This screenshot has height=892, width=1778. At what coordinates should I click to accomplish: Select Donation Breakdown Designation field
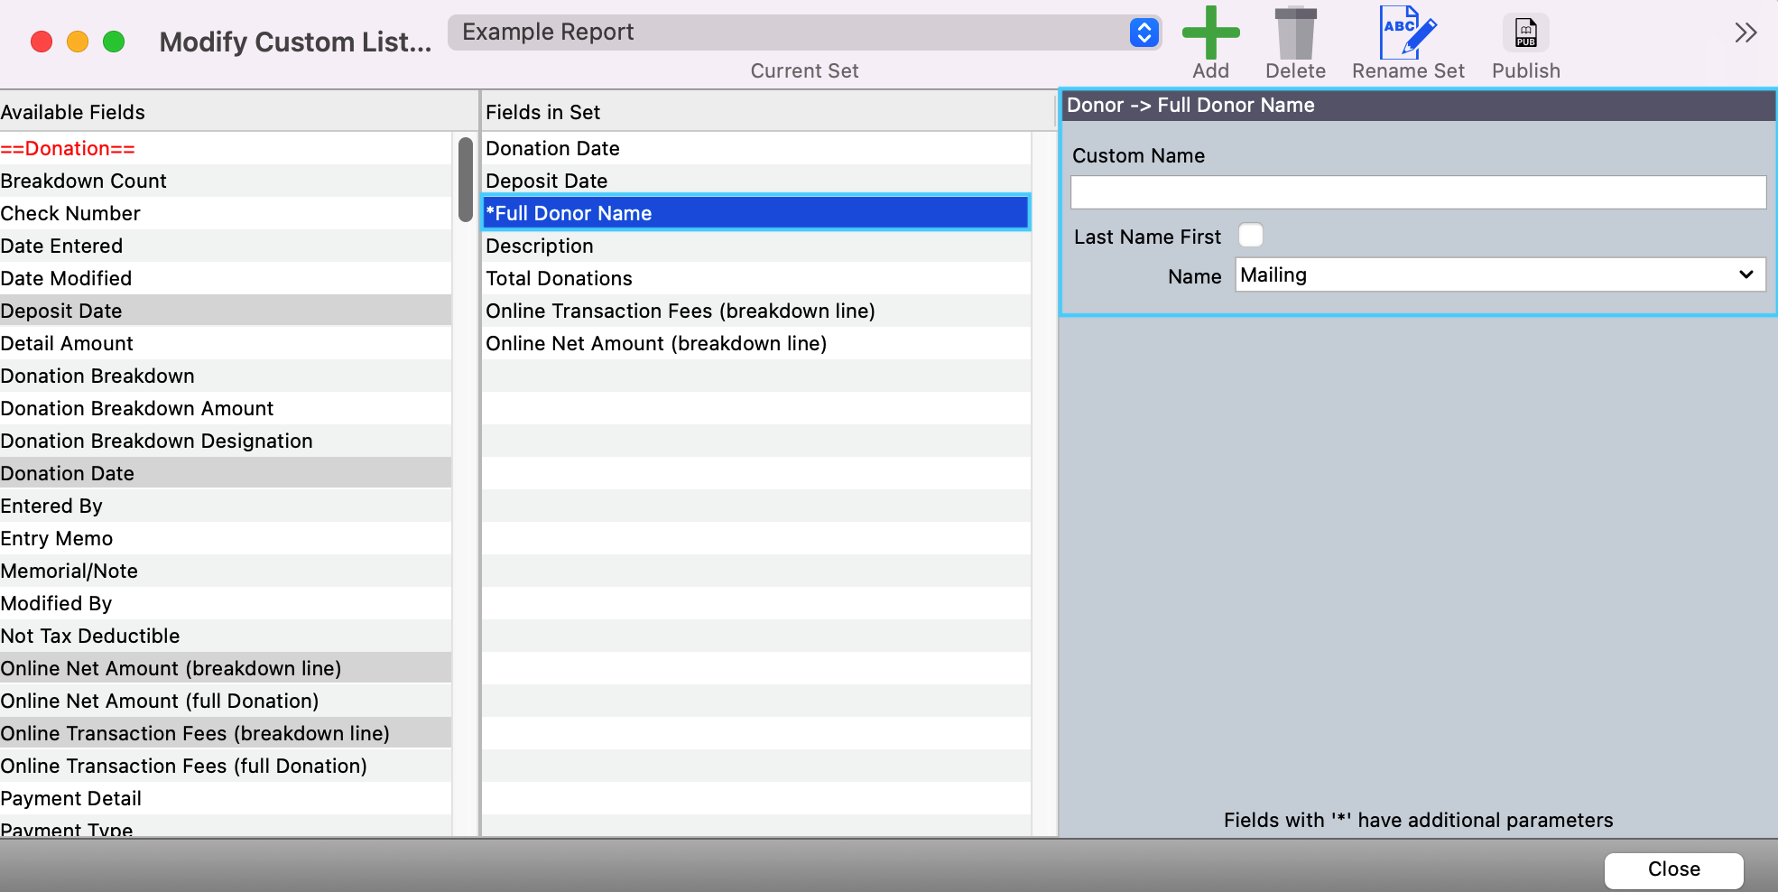[x=157, y=441]
